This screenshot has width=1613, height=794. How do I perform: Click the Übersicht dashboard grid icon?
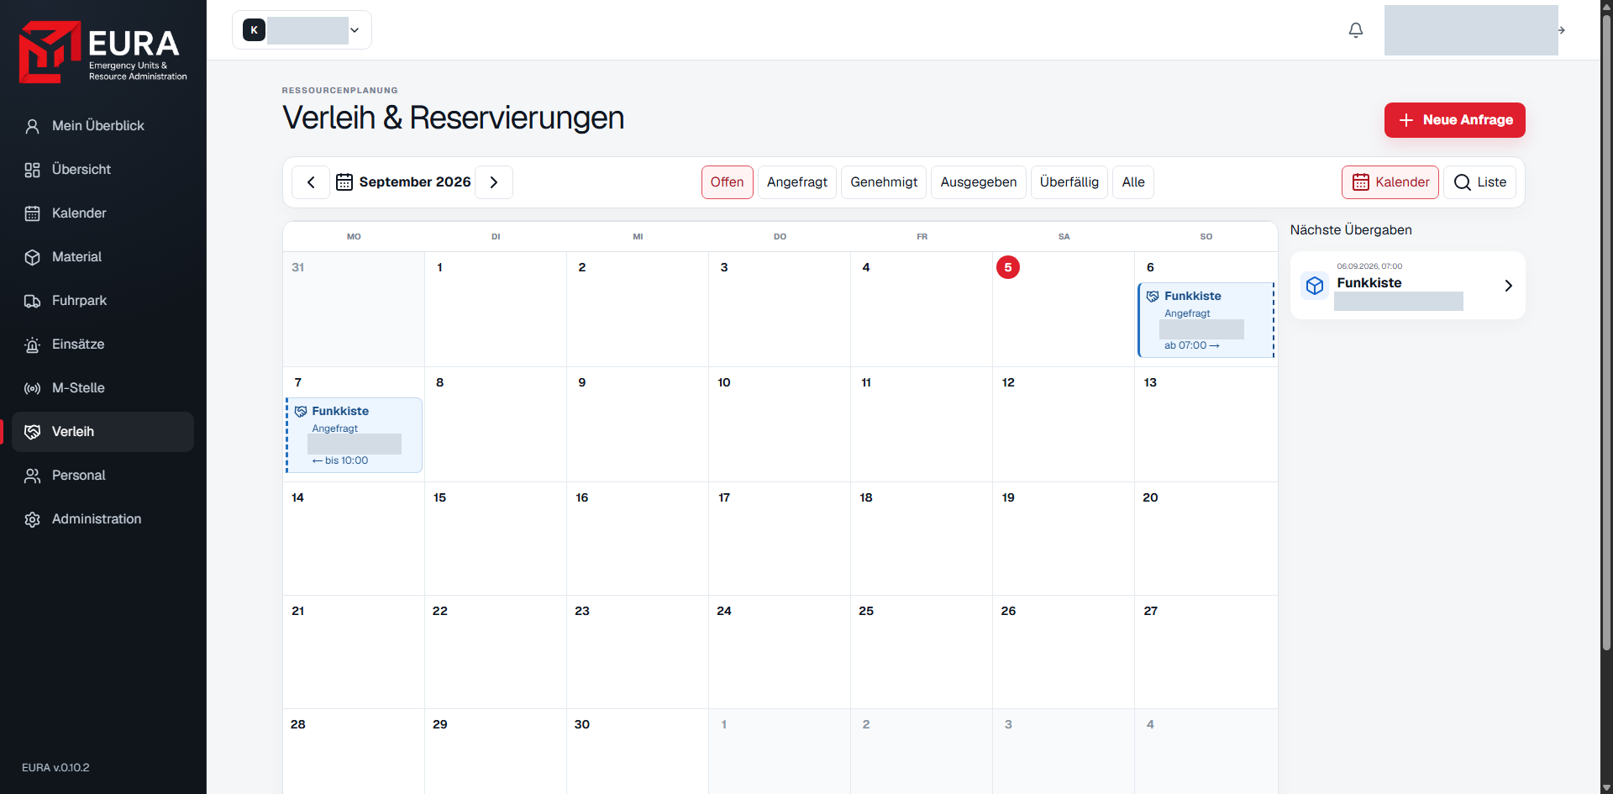coord(32,170)
